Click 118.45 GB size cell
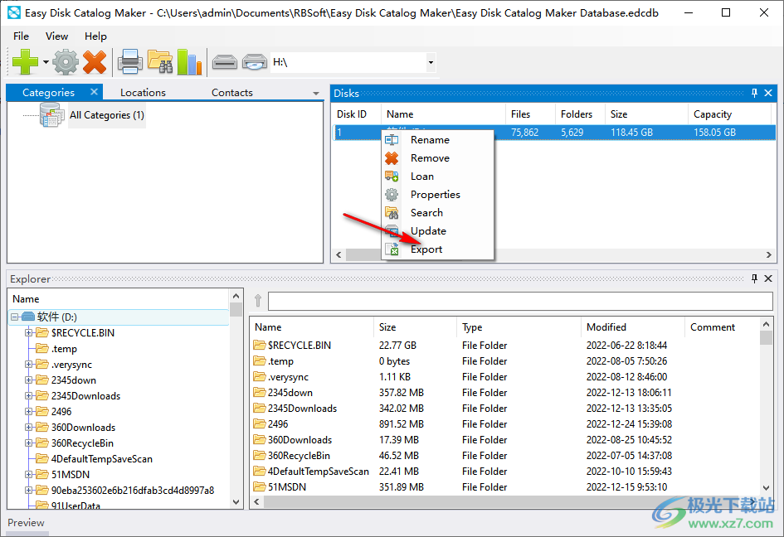The width and height of the screenshot is (784, 537). tap(631, 133)
